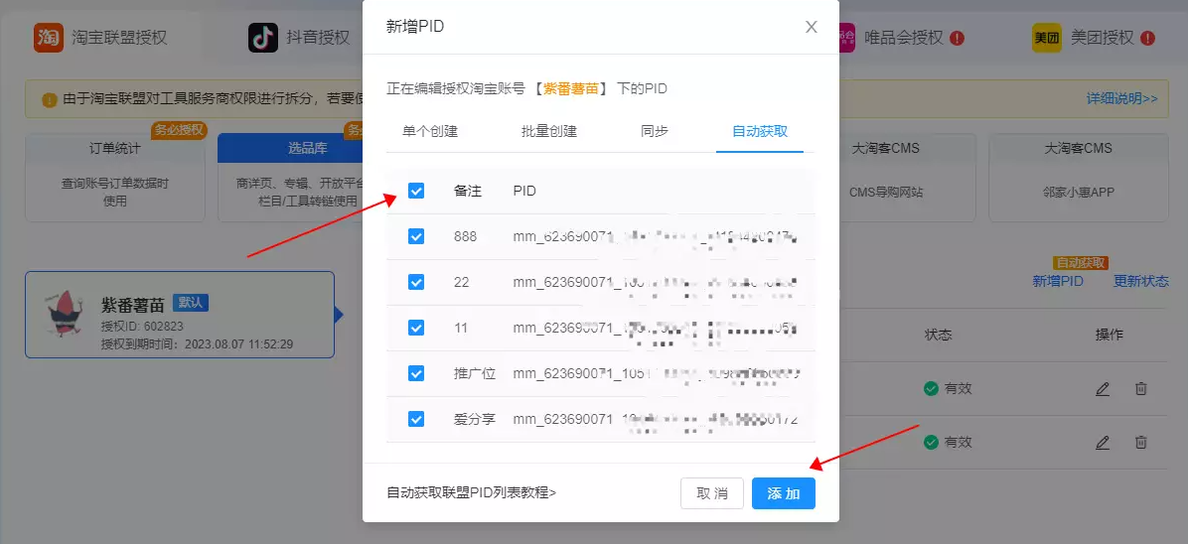
Task: Click the trash delete icon in first row
Action: 1141,388
